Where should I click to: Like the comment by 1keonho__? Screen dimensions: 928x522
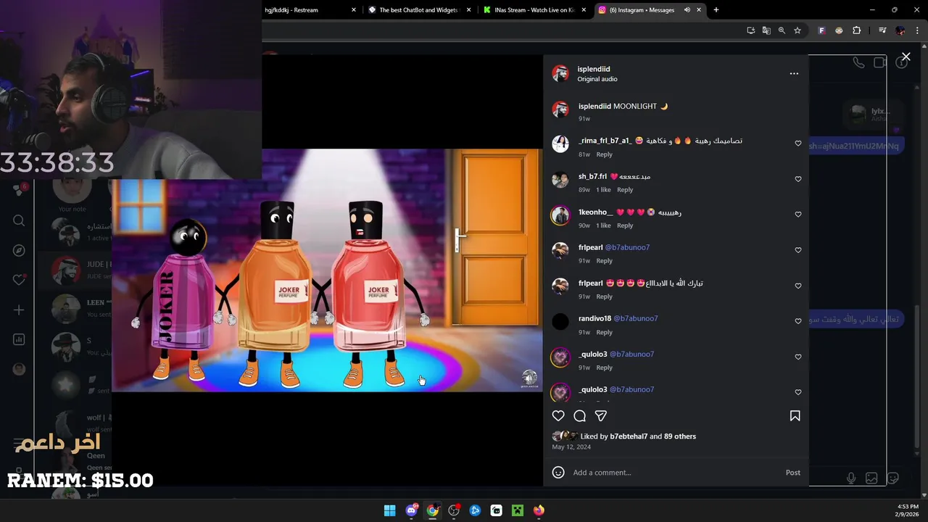(798, 215)
